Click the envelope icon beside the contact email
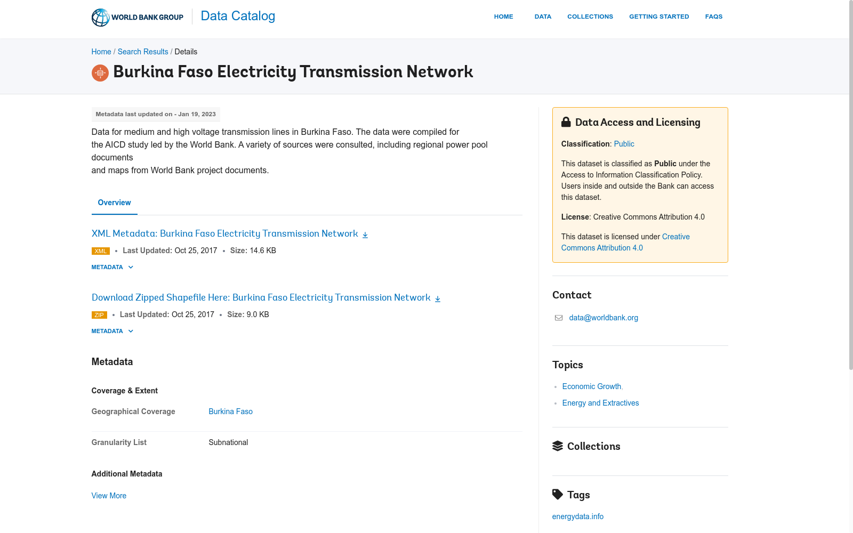 click(x=559, y=318)
